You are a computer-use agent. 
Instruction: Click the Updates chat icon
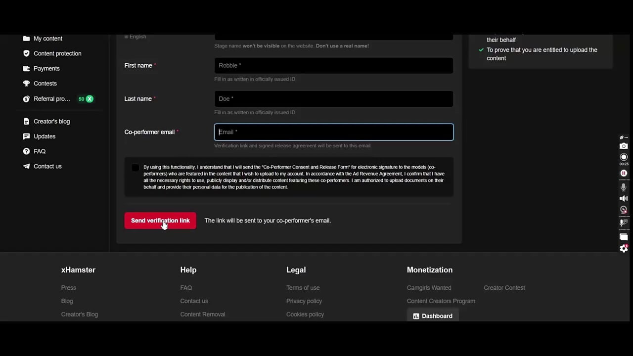tap(26, 136)
